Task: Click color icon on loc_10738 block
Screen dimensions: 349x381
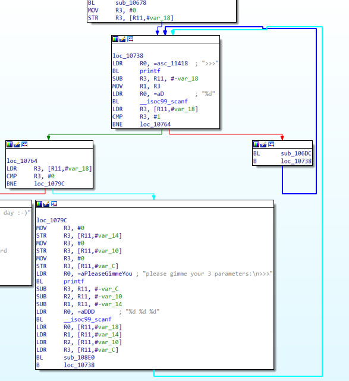Action: tap(115, 39)
